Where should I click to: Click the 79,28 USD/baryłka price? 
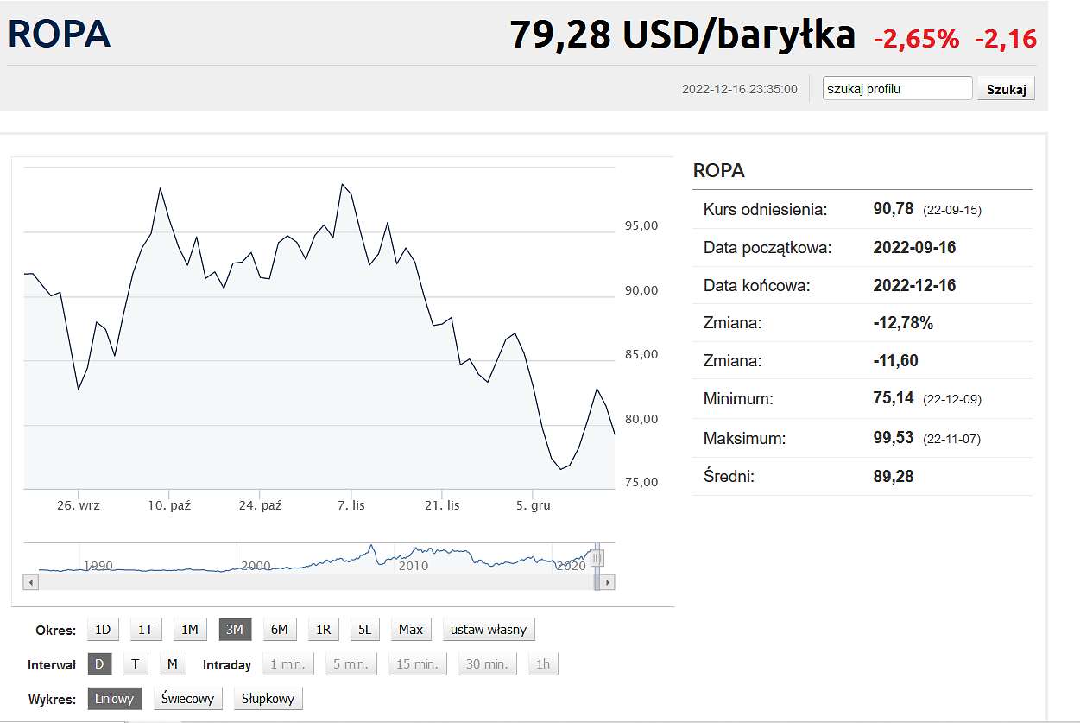(x=682, y=35)
